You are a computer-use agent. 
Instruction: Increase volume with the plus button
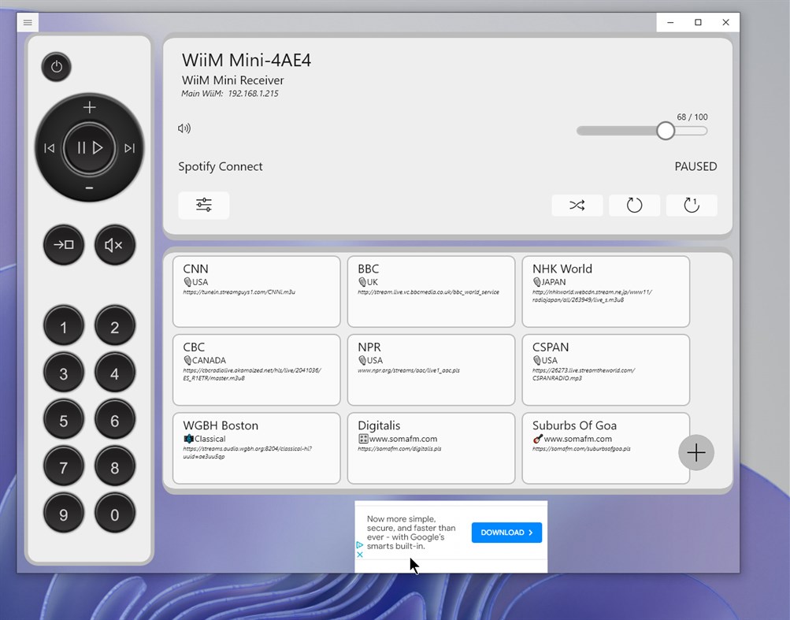pos(89,107)
